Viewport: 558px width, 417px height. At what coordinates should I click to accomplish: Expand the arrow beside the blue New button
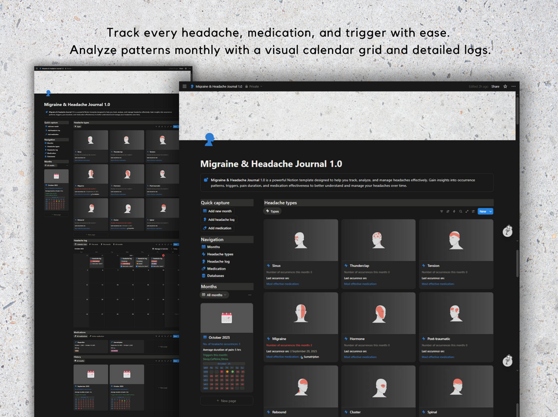click(490, 211)
